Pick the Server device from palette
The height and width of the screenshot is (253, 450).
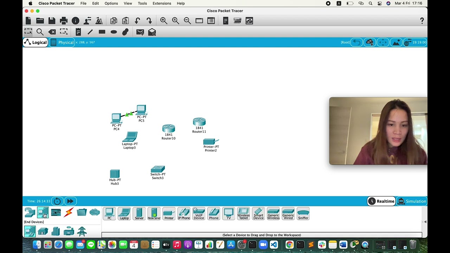pyautogui.click(x=139, y=214)
